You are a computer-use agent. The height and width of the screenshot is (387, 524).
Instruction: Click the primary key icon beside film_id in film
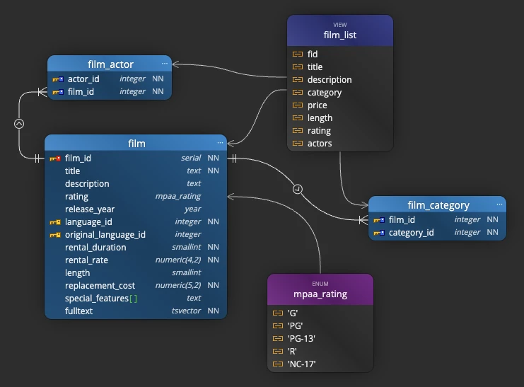55,158
